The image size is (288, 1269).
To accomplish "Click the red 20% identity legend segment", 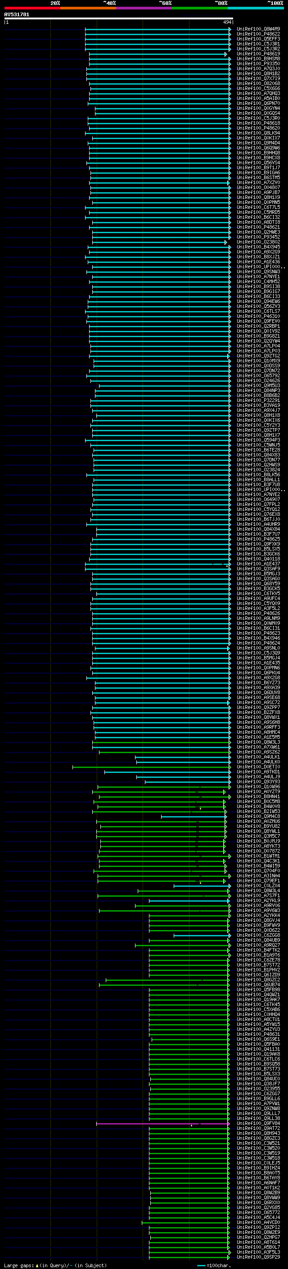I will pyautogui.click(x=32, y=8).
